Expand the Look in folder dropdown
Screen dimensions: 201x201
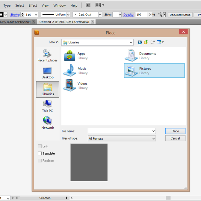[x=131, y=43]
